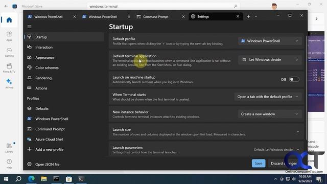Save the settings changes
This screenshot has width=327, height=184.
point(259,164)
